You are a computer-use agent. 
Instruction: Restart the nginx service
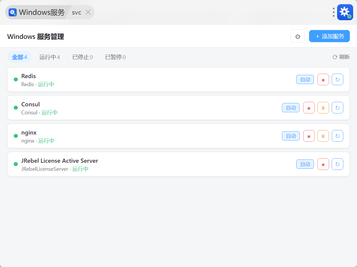337,136
